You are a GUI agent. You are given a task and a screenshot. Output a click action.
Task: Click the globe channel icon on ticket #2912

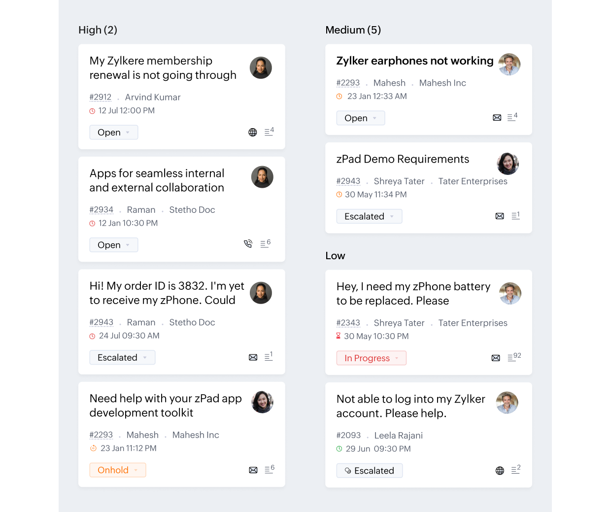[x=253, y=132]
